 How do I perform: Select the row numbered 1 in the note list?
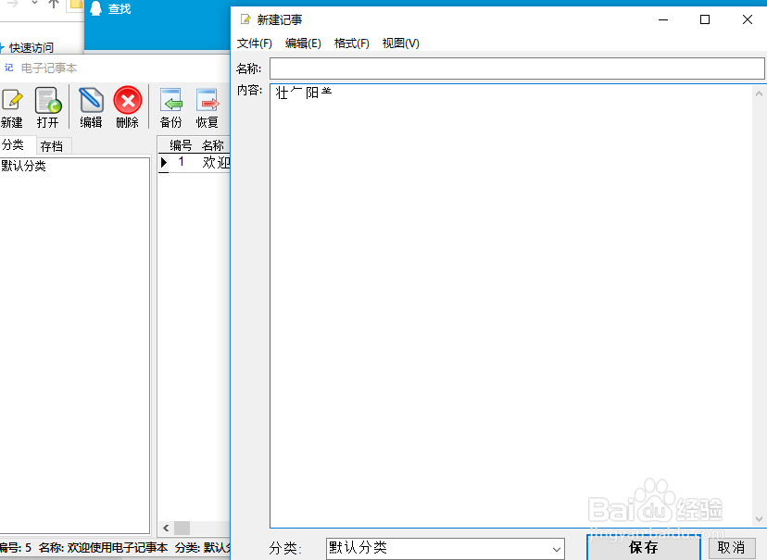(195, 162)
